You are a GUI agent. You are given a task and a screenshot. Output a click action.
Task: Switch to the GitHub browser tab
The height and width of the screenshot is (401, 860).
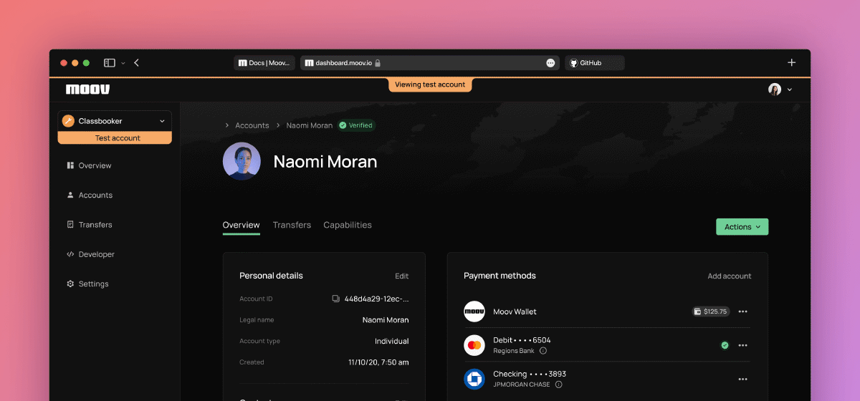(594, 63)
